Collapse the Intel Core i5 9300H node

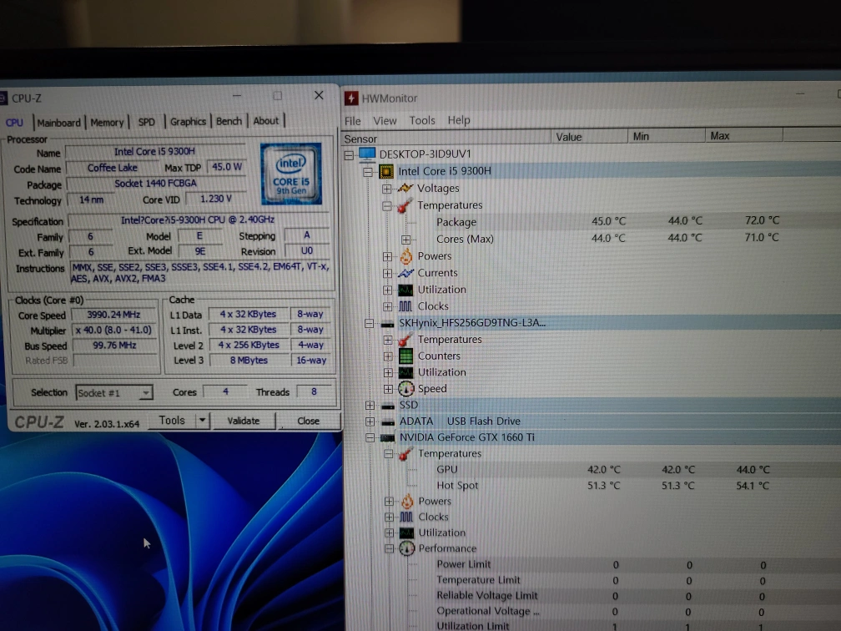pos(368,172)
